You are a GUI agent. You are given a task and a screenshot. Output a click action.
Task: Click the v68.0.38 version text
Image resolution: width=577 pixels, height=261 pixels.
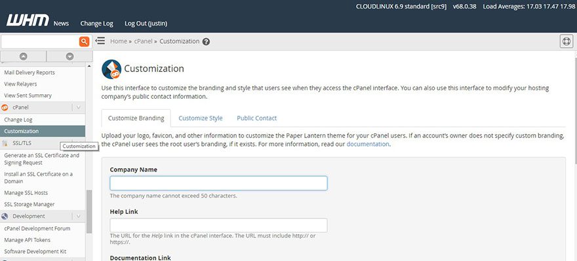click(x=465, y=7)
